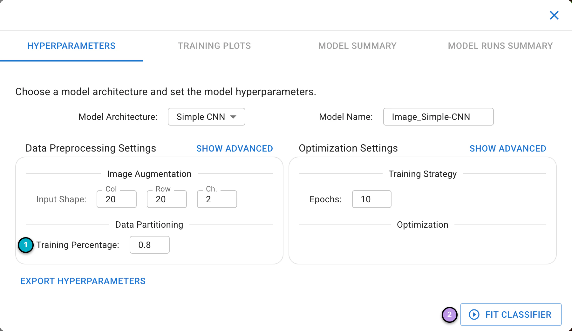Show advanced Data Preprocessing settings

[x=235, y=148]
